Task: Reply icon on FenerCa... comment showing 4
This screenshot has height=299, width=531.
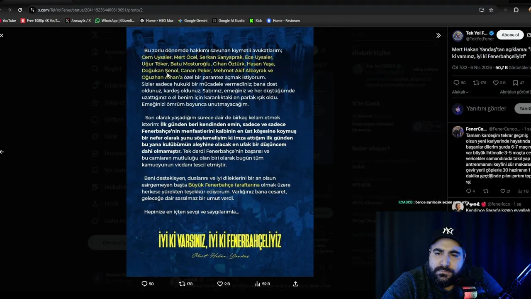Action: 468,191
